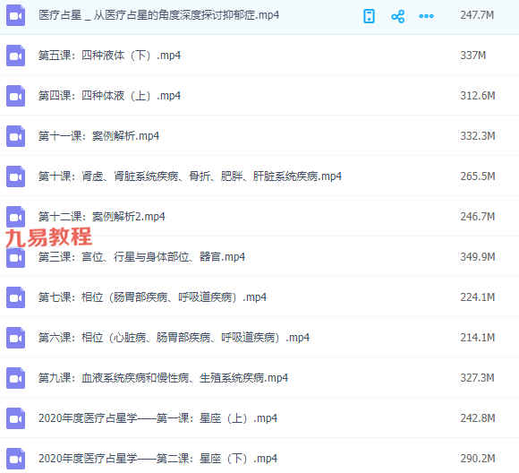
Task: Open 第六课：相位 心脏病 video file
Action: click(174, 338)
